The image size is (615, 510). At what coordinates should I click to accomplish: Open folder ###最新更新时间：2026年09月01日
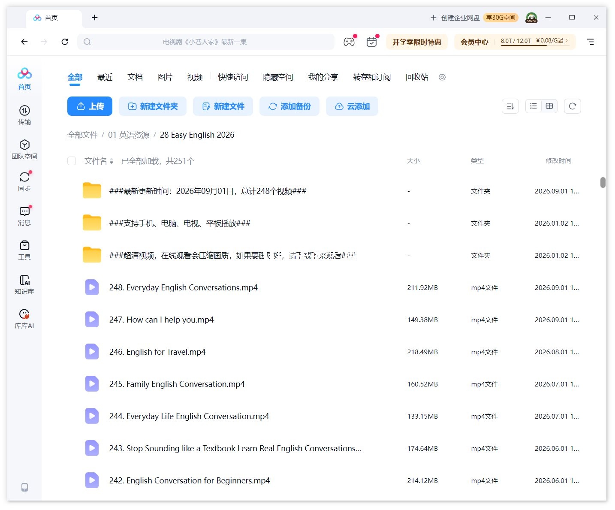click(x=208, y=191)
